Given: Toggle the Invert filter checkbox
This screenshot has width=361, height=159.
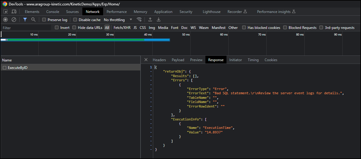Looking at the screenshot, I should click(x=57, y=28).
